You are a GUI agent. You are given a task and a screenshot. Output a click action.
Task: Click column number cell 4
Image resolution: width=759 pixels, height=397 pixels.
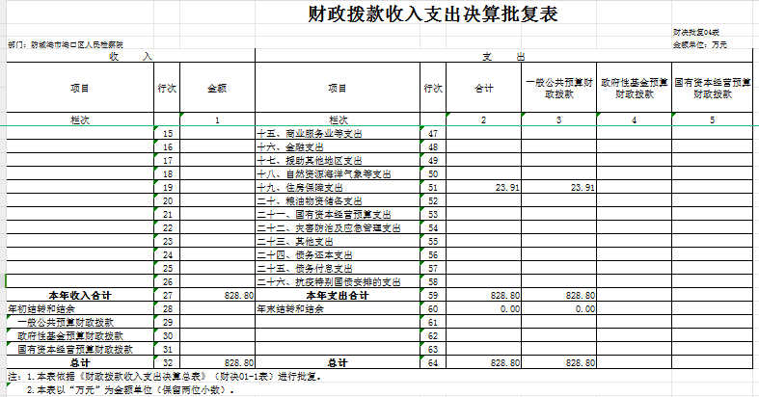point(635,119)
